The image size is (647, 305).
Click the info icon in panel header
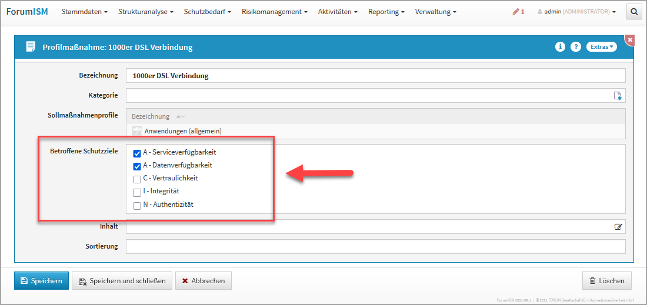pyautogui.click(x=560, y=46)
